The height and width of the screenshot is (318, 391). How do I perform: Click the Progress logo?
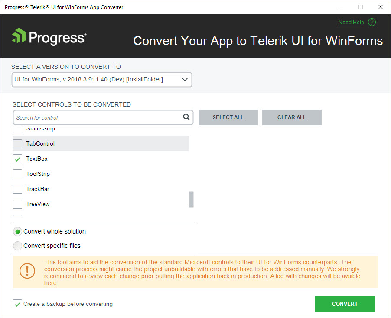[x=49, y=38]
